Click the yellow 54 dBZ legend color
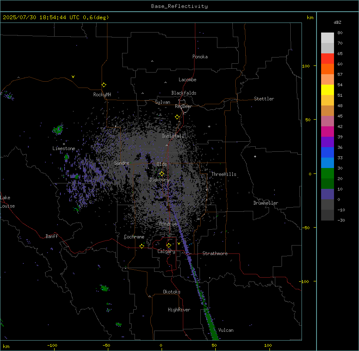 pos(327,90)
